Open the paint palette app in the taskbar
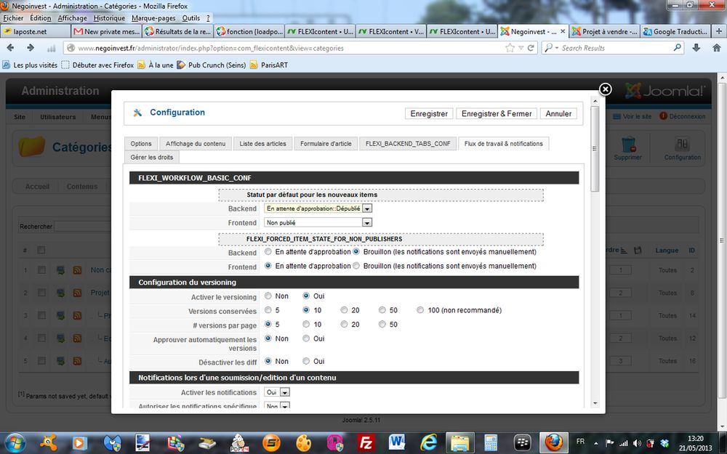This screenshot has width=727, height=454. (x=303, y=443)
